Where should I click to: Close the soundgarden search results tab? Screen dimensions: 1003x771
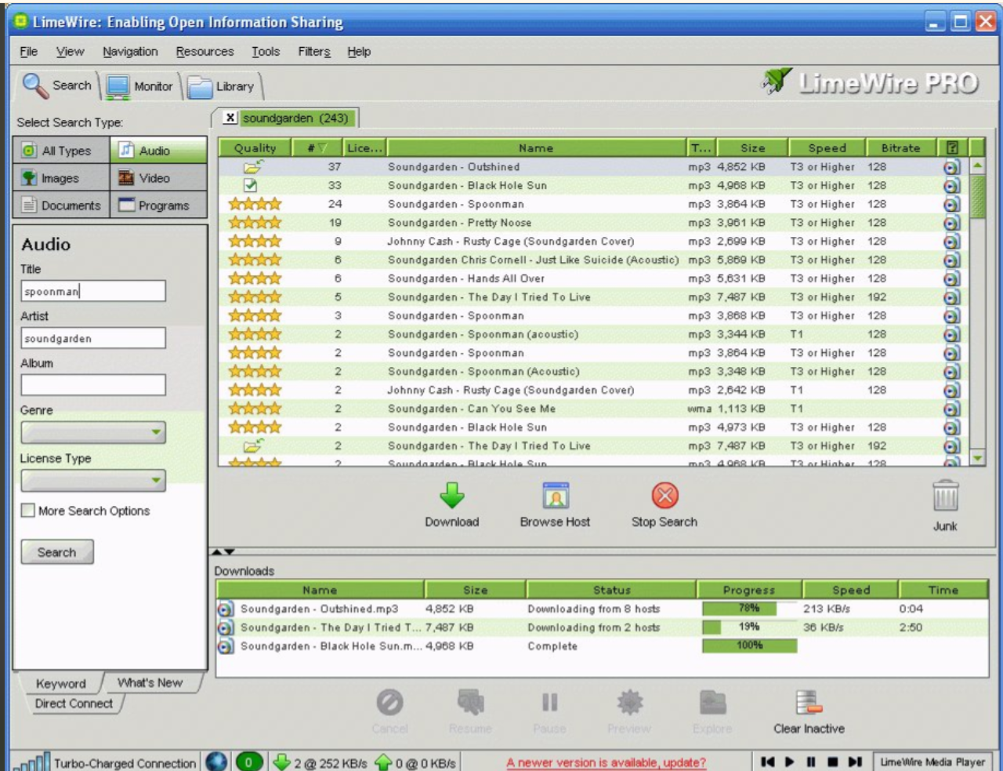coord(230,118)
